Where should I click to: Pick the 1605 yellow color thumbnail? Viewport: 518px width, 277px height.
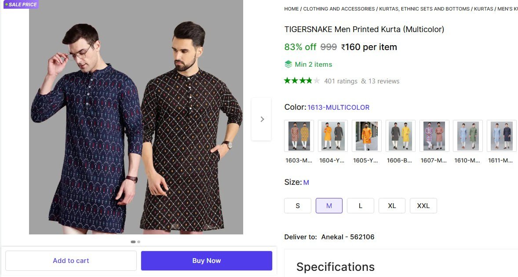366,136
